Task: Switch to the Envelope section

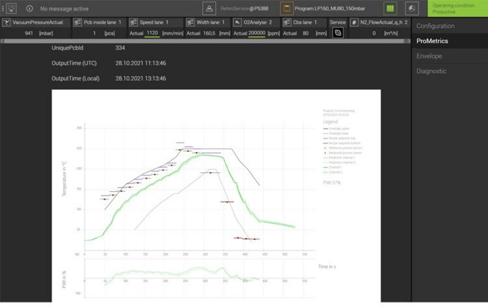Action: click(x=429, y=56)
